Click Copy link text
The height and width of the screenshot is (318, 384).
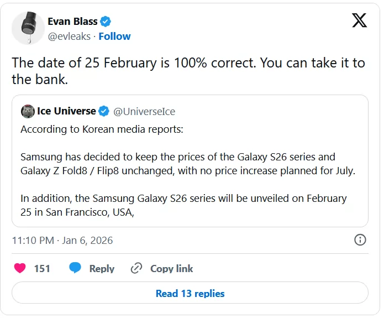click(172, 268)
